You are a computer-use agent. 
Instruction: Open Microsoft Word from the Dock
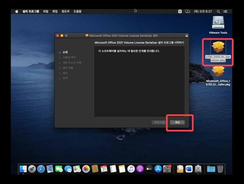click(189, 169)
